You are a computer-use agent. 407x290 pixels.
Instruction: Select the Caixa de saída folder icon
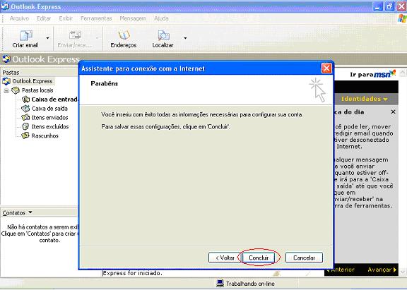tap(25, 109)
